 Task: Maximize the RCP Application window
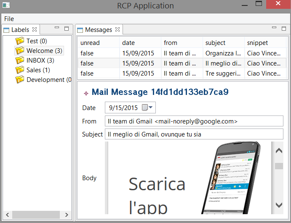click(x=259, y=3)
